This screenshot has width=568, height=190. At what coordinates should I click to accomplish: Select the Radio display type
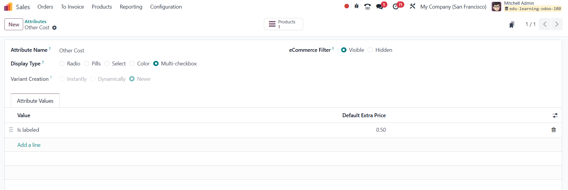(62, 64)
